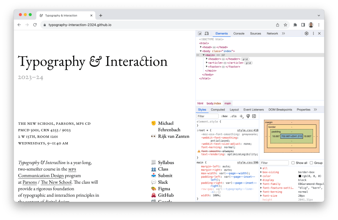Switch to the Console tab
This screenshot has width=338, height=220.
pyautogui.click(x=239, y=33)
